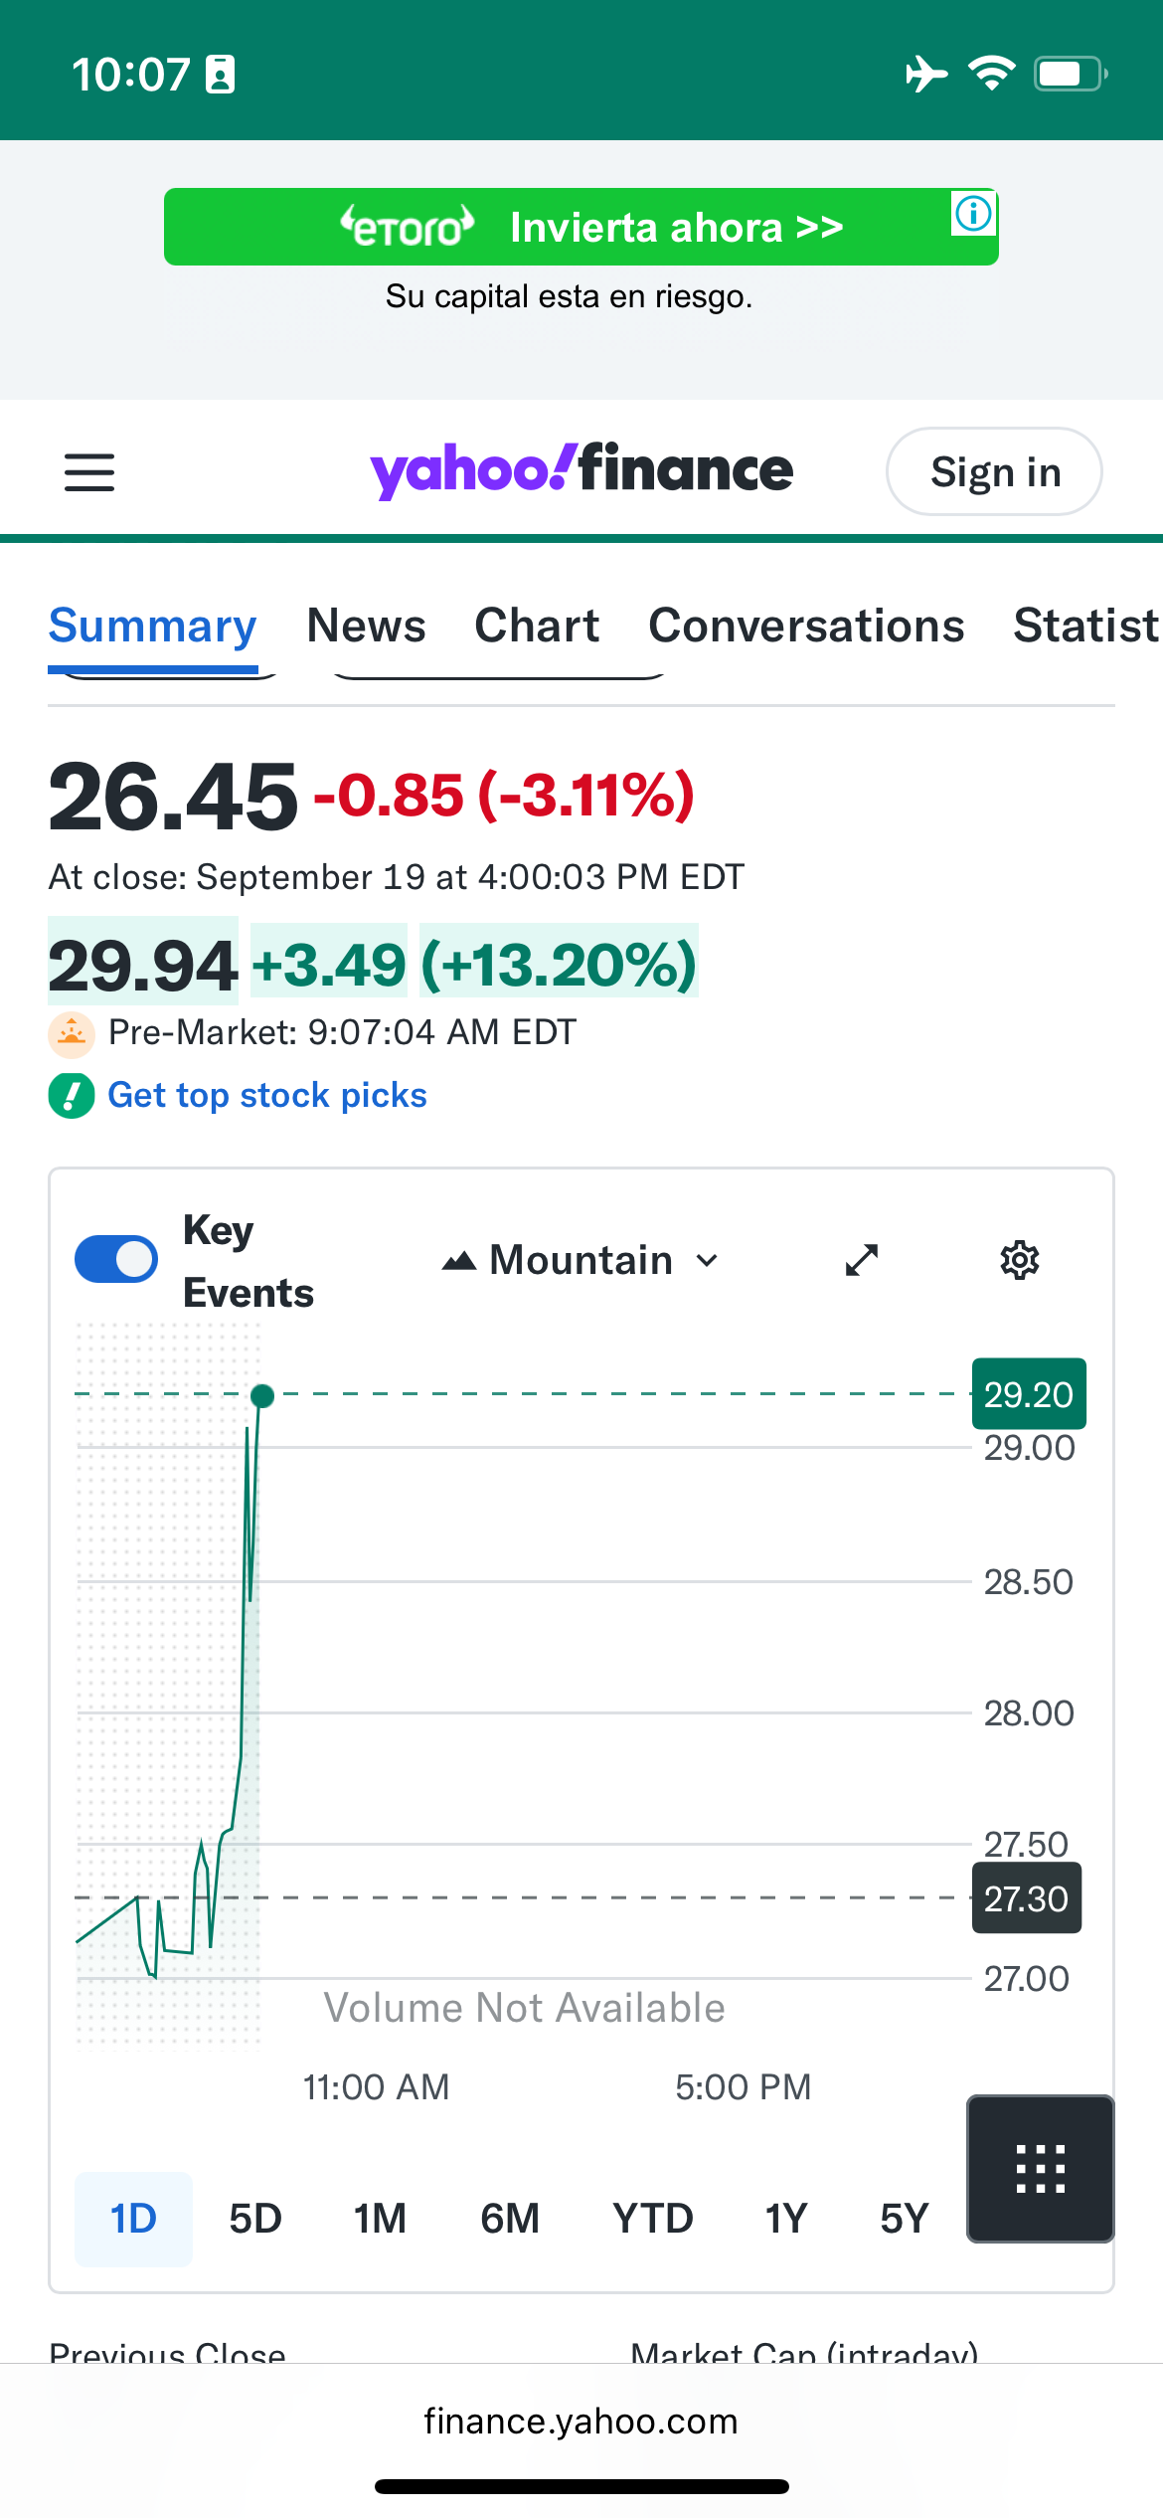Open the dark grid apps button
The height and width of the screenshot is (2518, 1163).
[1040, 2169]
